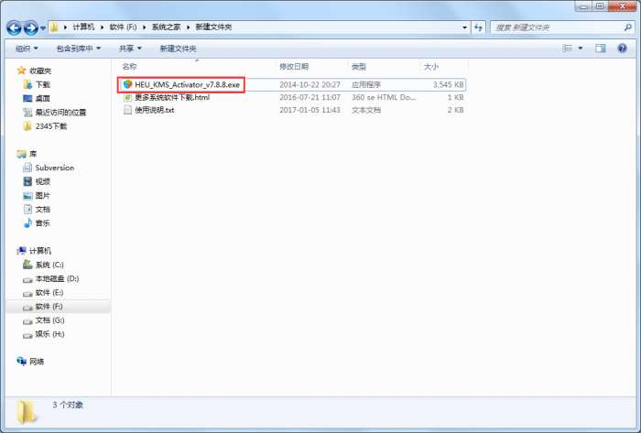Select 更多系统软件下载.html file name
This screenshot has height=433, width=641.
tap(172, 97)
